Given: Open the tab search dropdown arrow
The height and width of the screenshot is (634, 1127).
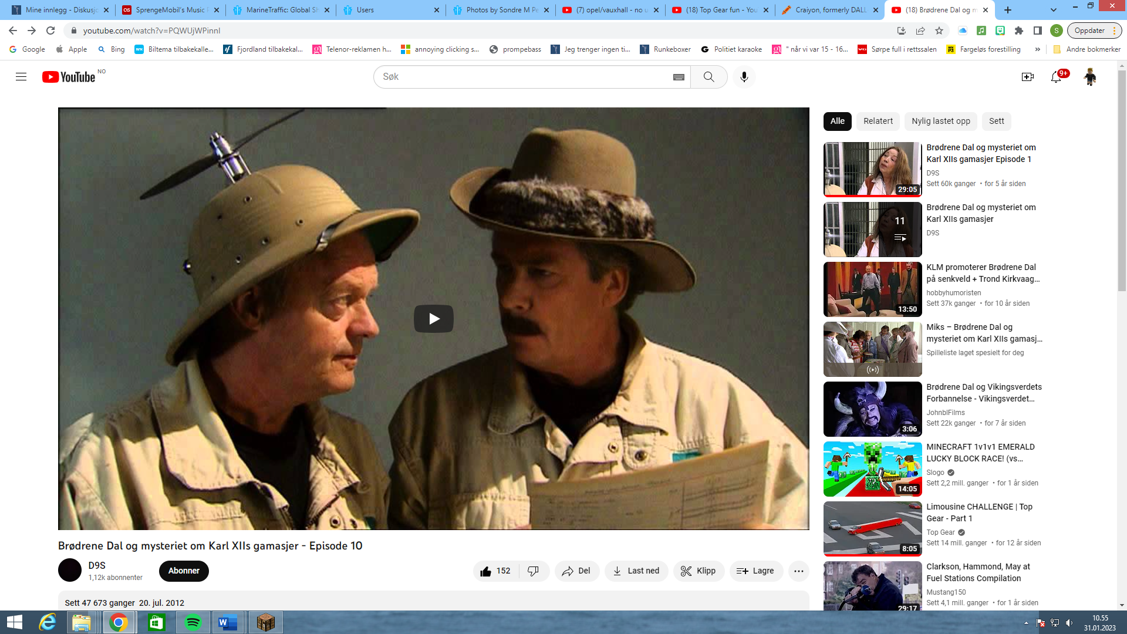Looking at the screenshot, I should pos(1054,10).
